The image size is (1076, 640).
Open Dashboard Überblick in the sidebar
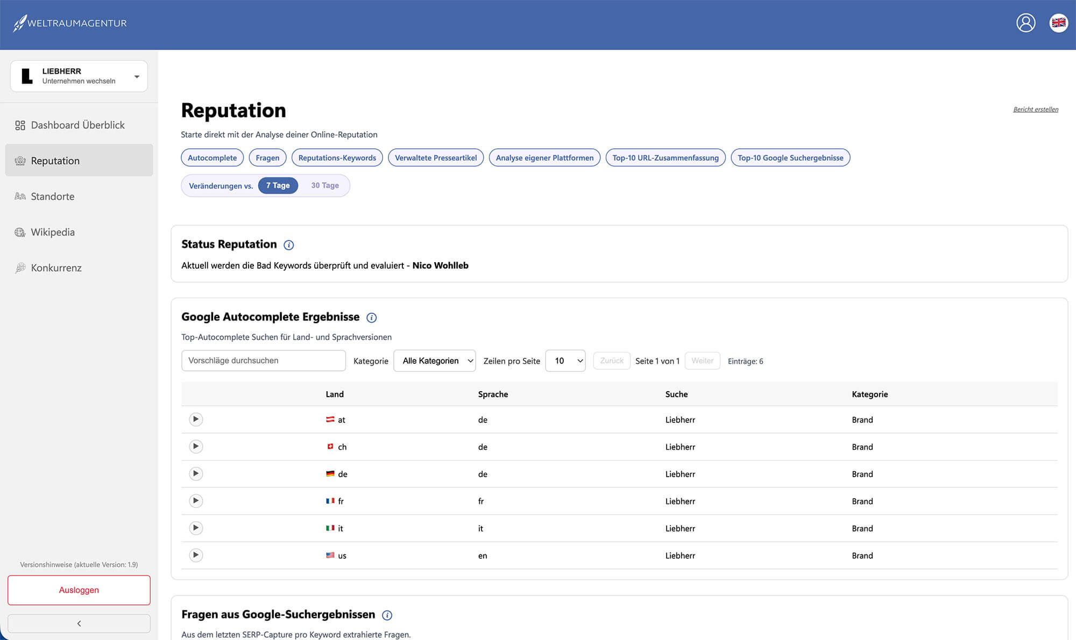79,125
